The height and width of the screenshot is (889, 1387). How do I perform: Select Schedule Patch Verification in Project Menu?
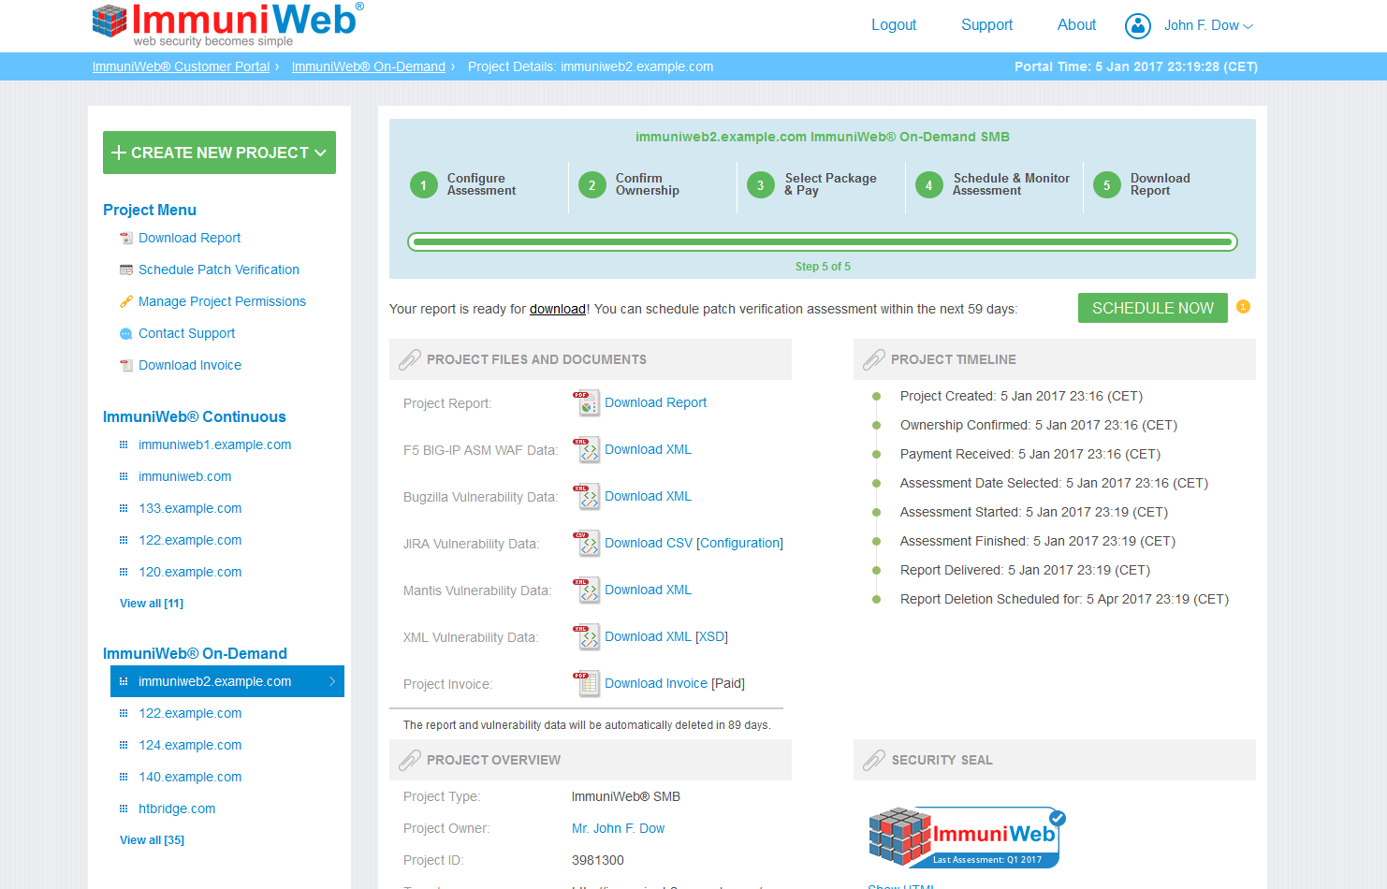coord(219,270)
